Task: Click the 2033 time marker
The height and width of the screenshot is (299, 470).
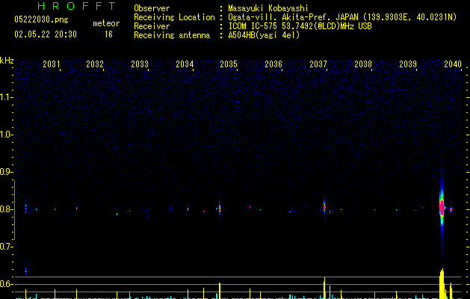Action: pos(140,64)
